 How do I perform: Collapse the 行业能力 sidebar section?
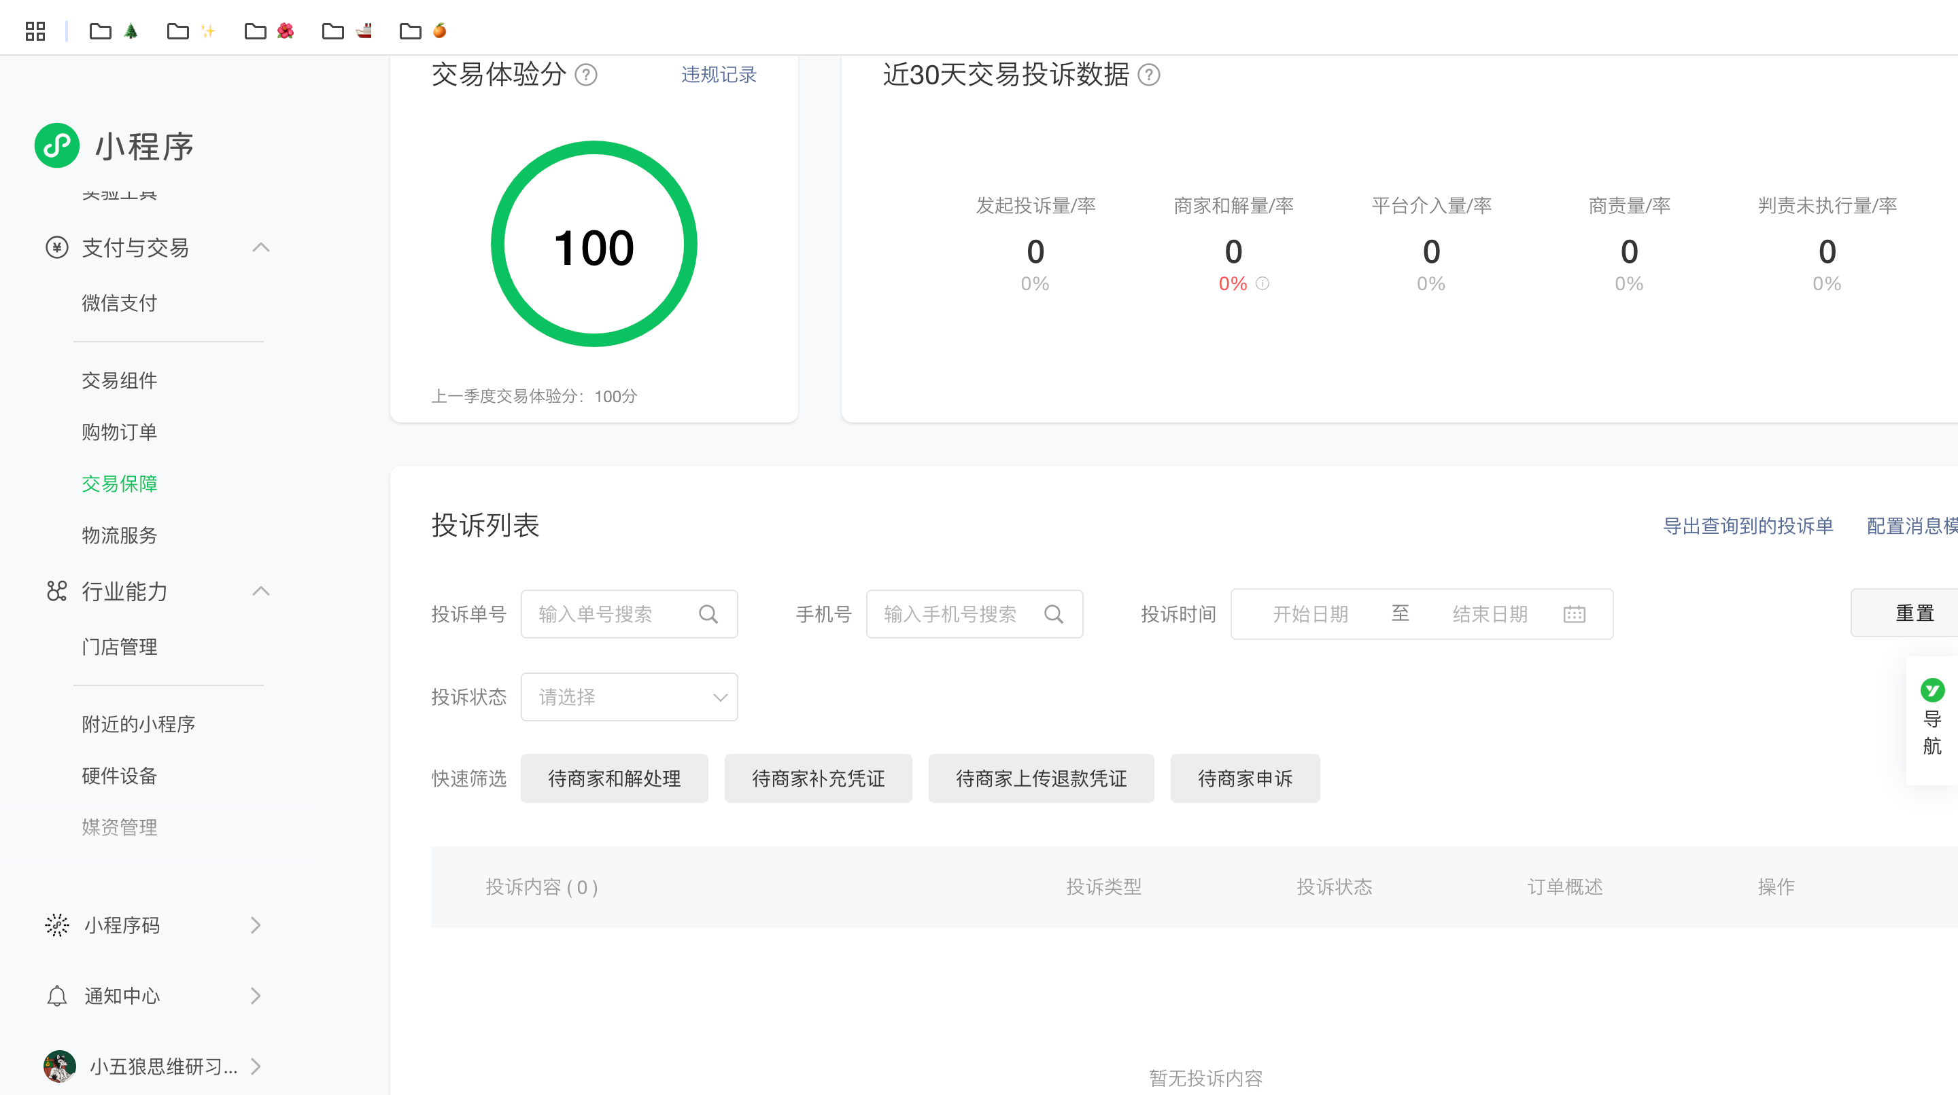[x=260, y=591]
